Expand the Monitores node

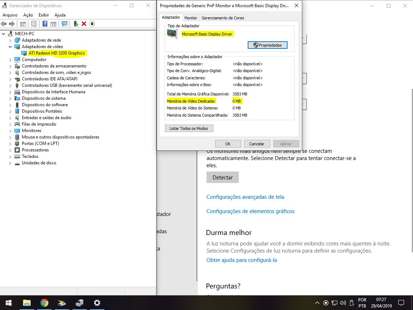(10, 131)
